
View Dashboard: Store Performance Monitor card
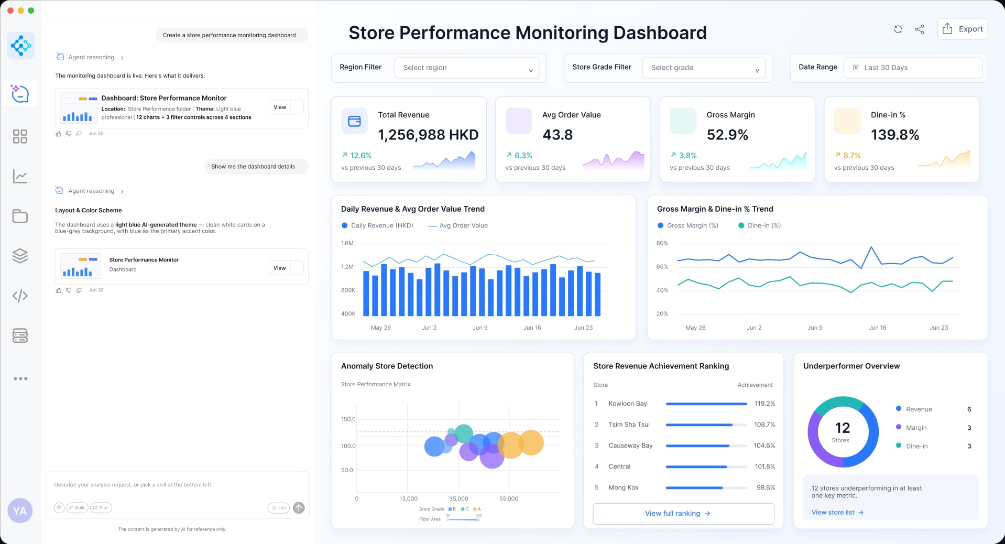point(280,107)
